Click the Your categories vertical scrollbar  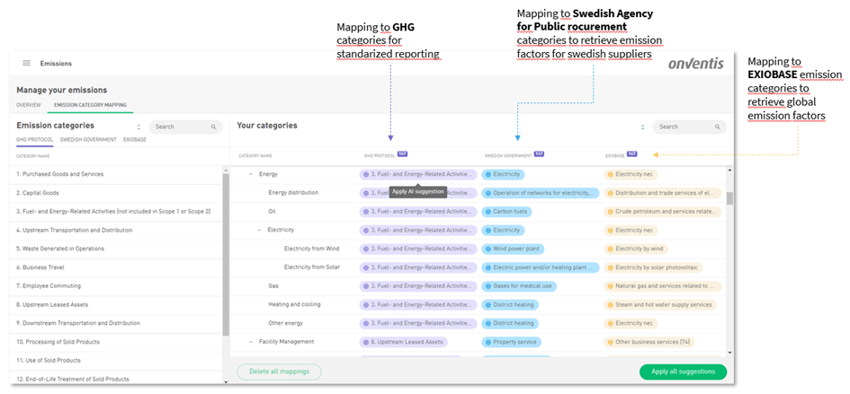(729, 199)
